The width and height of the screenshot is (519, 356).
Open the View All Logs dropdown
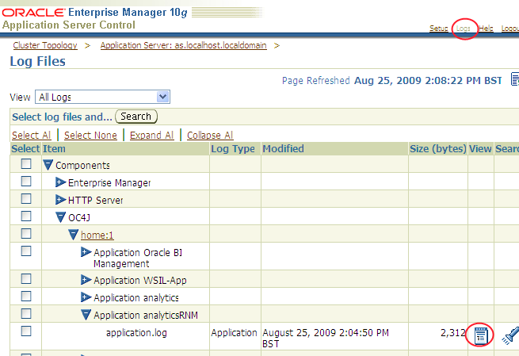click(102, 97)
